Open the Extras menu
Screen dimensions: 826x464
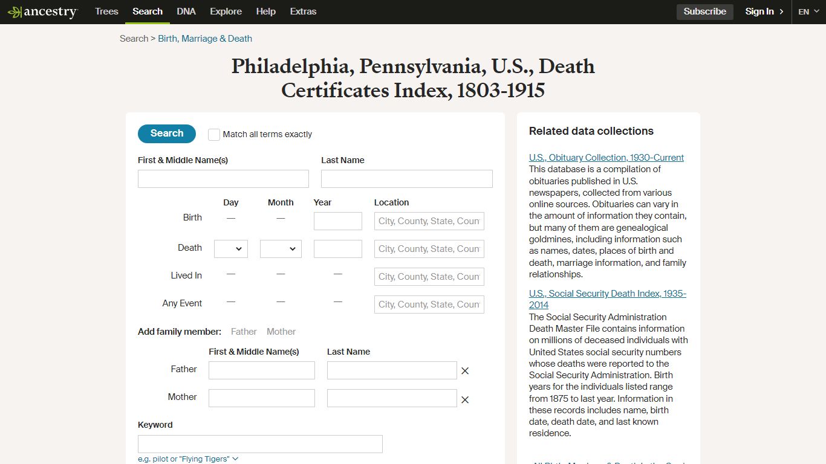[x=303, y=11]
